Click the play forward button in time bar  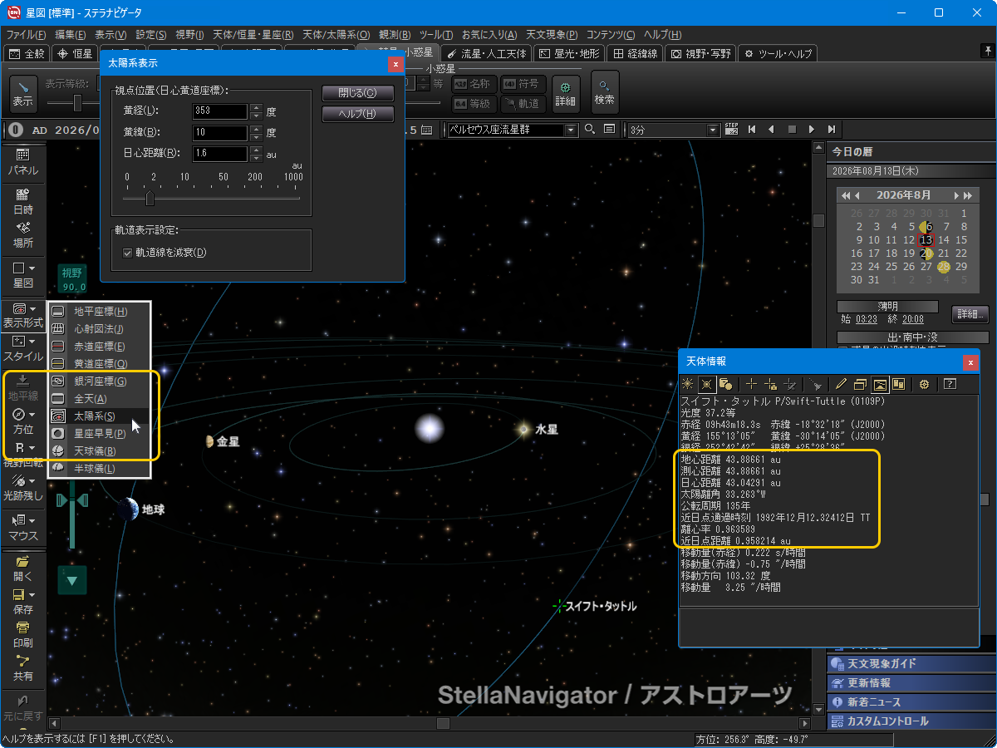pos(812,130)
